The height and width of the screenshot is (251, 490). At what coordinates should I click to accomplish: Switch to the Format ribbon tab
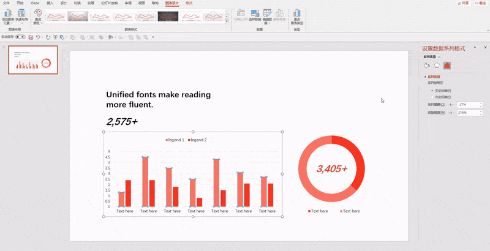(189, 3)
